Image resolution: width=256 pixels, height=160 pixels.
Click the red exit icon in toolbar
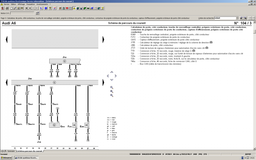pyautogui.click(x=3, y=8)
